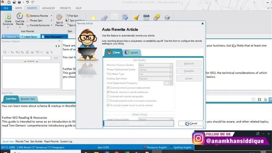Open the Phrase Replacement Quality dropdown
The height and width of the screenshot is (153, 272).
[156, 70]
